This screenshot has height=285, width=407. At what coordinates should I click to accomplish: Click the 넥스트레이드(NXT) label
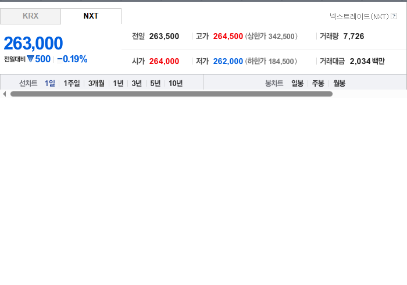[x=359, y=16]
